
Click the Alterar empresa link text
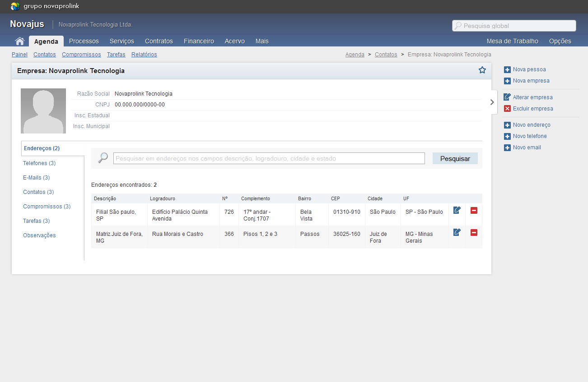tap(533, 97)
